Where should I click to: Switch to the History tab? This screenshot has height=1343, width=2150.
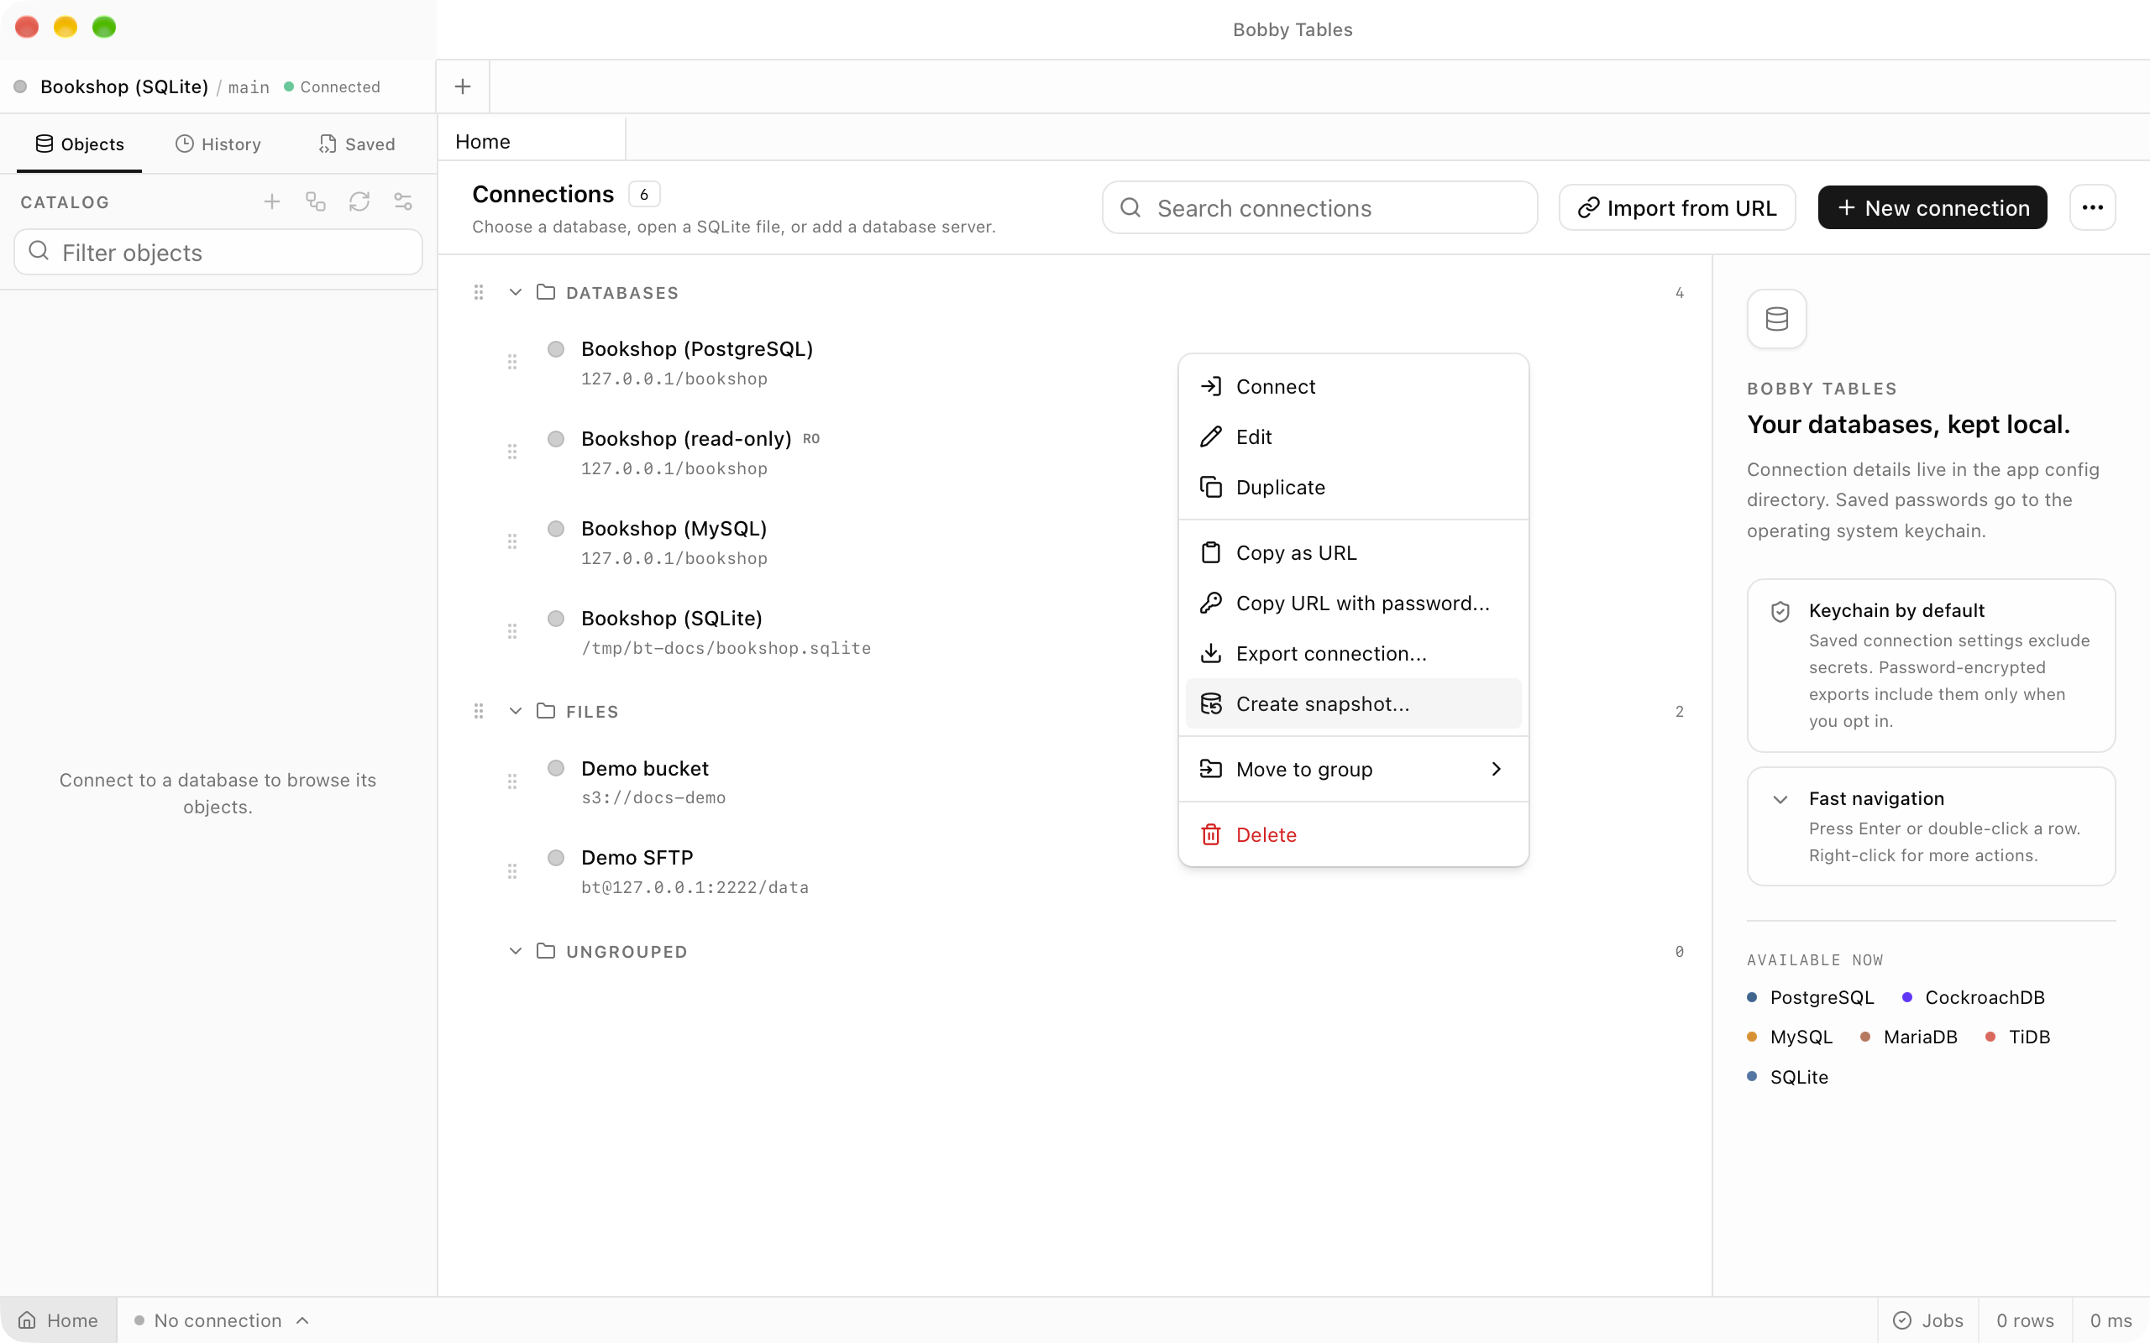218,144
